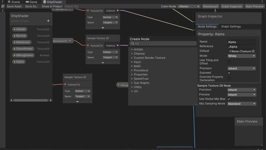Image resolution: width=266 pixels, height=150 pixels.
Task: Click the Show In Project button
Action: 52,6
